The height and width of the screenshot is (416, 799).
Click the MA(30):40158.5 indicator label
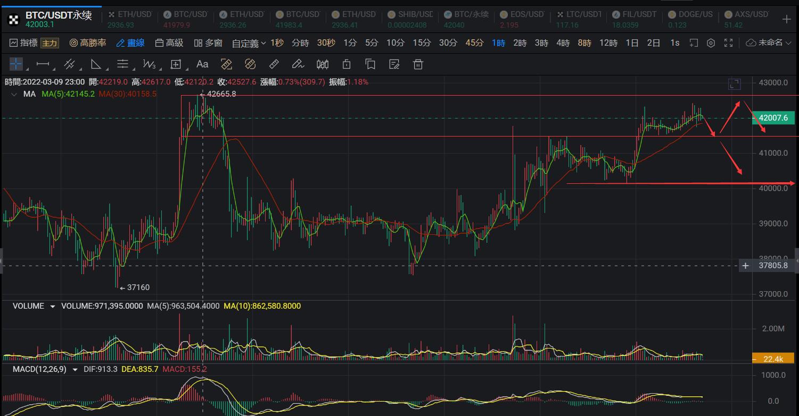click(127, 94)
